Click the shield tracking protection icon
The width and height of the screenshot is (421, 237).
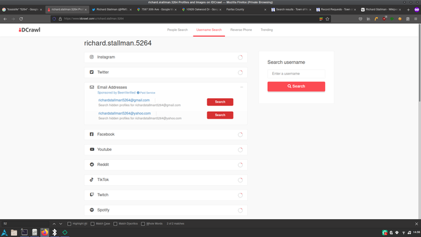tap(54, 19)
